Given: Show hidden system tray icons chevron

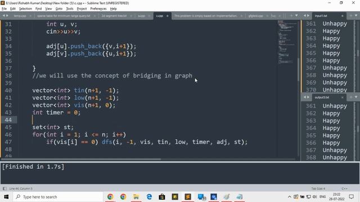Looking at the screenshot, I should pyautogui.click(x=290, y=197).
